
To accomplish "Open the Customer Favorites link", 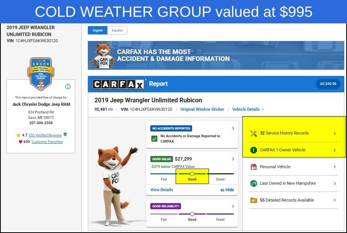I will (x=47, y=142).
